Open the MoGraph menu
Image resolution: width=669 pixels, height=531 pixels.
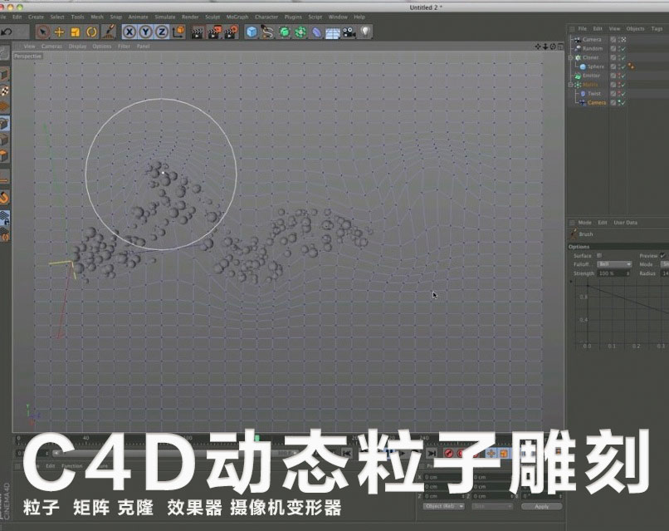coord(237,16)
